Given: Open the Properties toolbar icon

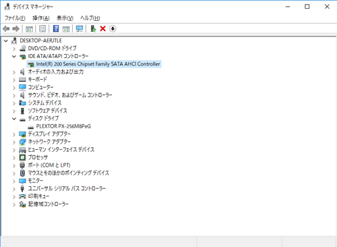Looking at the screenshot, I should [42, 28].
